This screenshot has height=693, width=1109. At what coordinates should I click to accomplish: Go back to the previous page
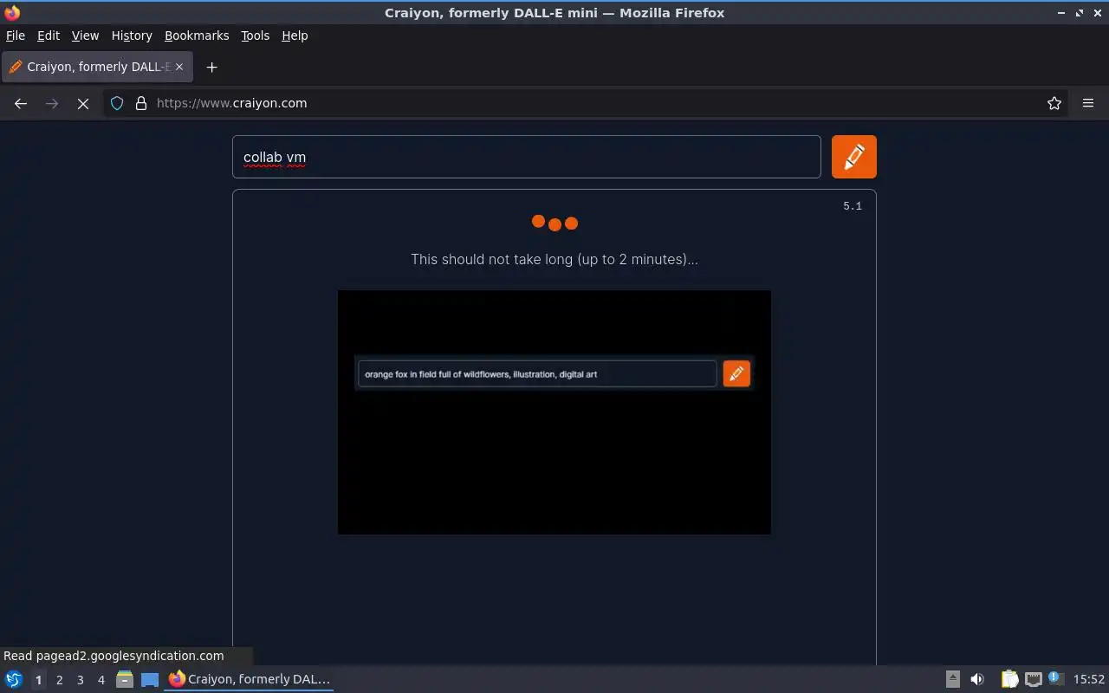click(x=21, y=103)
